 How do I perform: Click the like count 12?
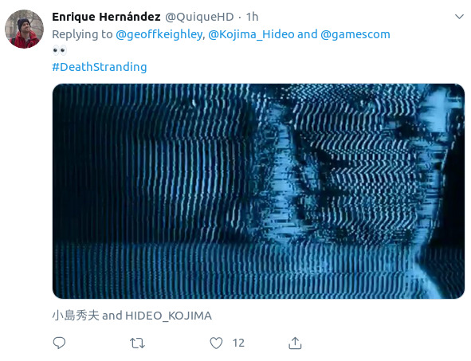pos(238,343)
